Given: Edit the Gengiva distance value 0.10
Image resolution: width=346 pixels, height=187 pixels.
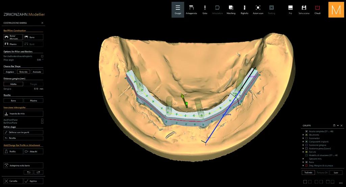Looking at the screenshot, I should tap(36, 89).
